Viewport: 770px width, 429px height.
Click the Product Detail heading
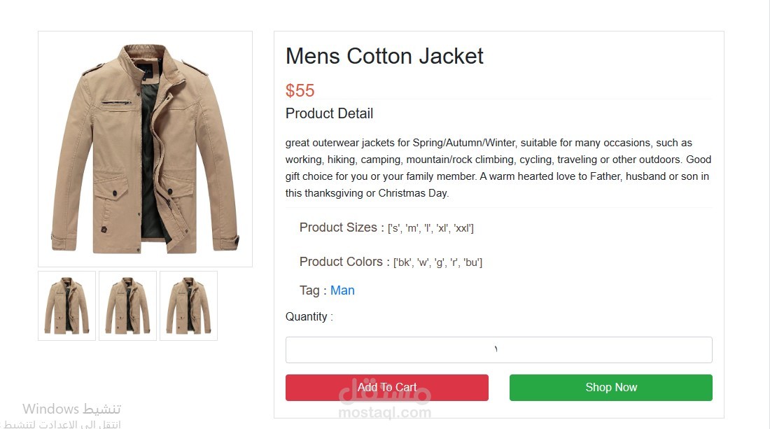pyautogui.click(x=329, y=113)
